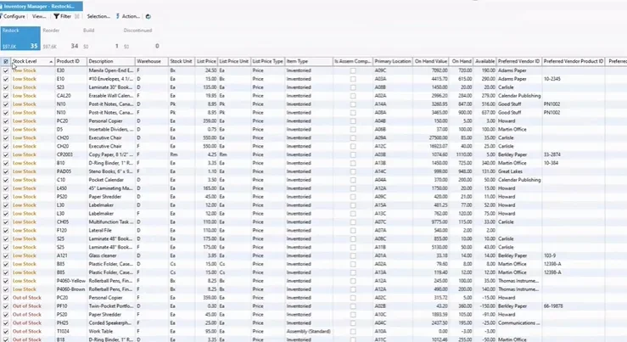
Task: Click the Stock Unit column header
Action: (182, 61)
